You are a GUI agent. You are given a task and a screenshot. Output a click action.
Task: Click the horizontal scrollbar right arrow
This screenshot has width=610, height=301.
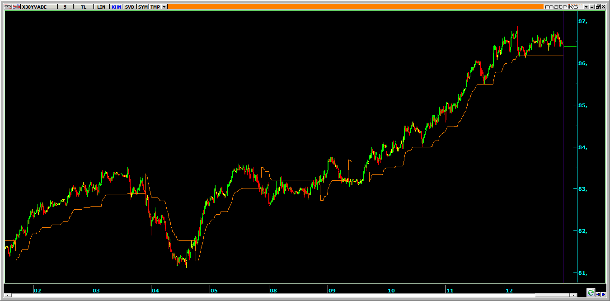pyautogui.click(x=573, y=295)
